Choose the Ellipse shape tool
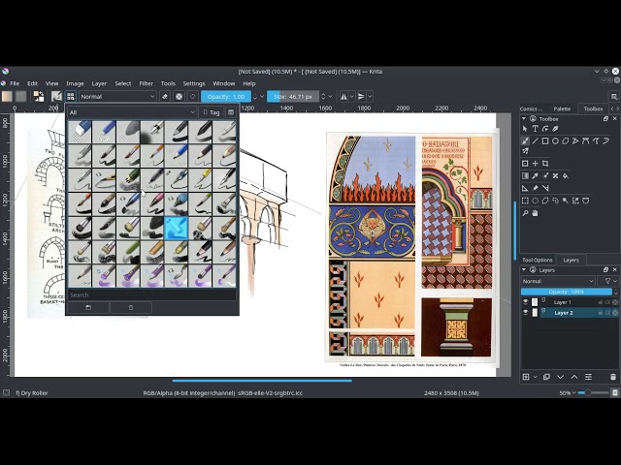621x465 pixels. pyautogui.click(x=556, y=140)
